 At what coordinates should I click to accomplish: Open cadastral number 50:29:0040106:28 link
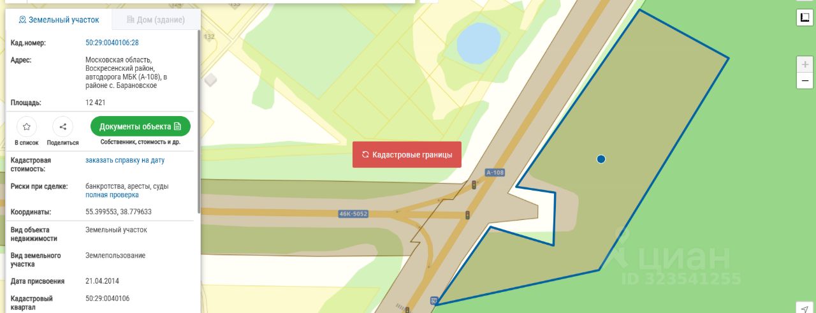coord(112,43)
